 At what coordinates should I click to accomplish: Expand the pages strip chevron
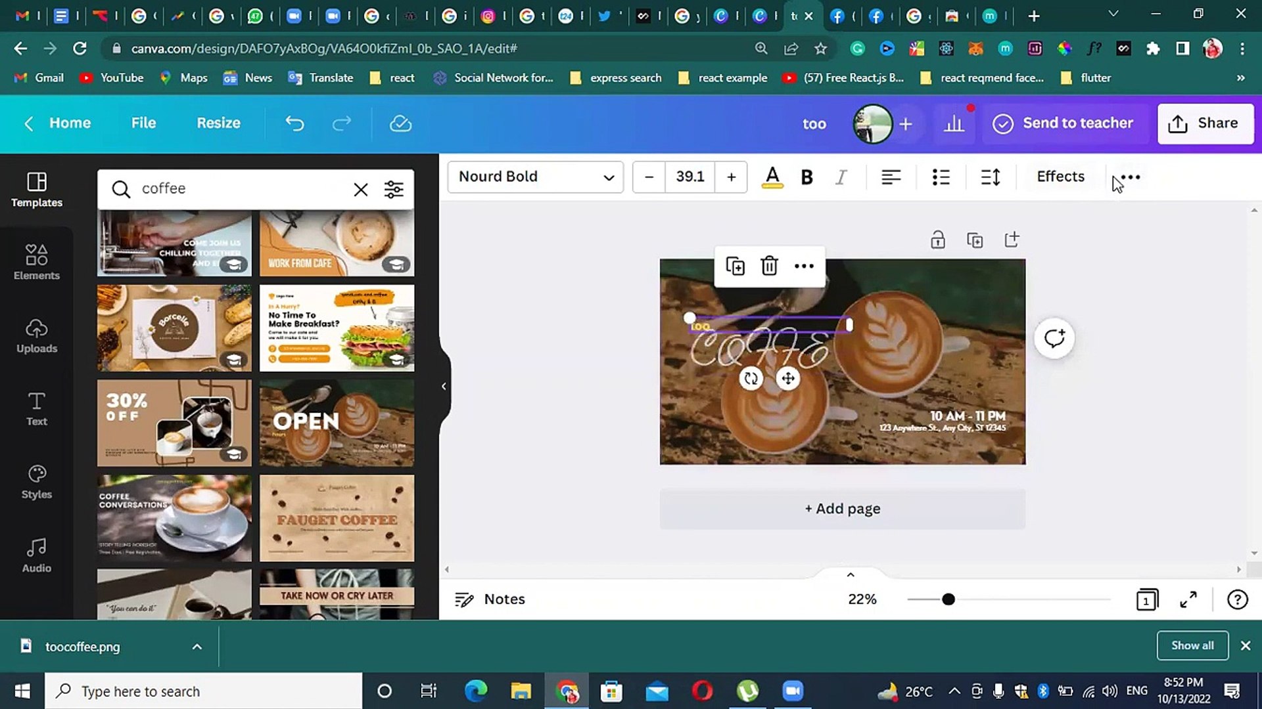tap(851, 574)
